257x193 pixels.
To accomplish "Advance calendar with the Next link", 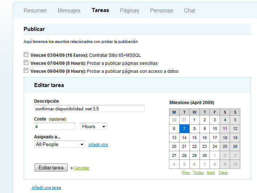I will [x=211, y=173].
